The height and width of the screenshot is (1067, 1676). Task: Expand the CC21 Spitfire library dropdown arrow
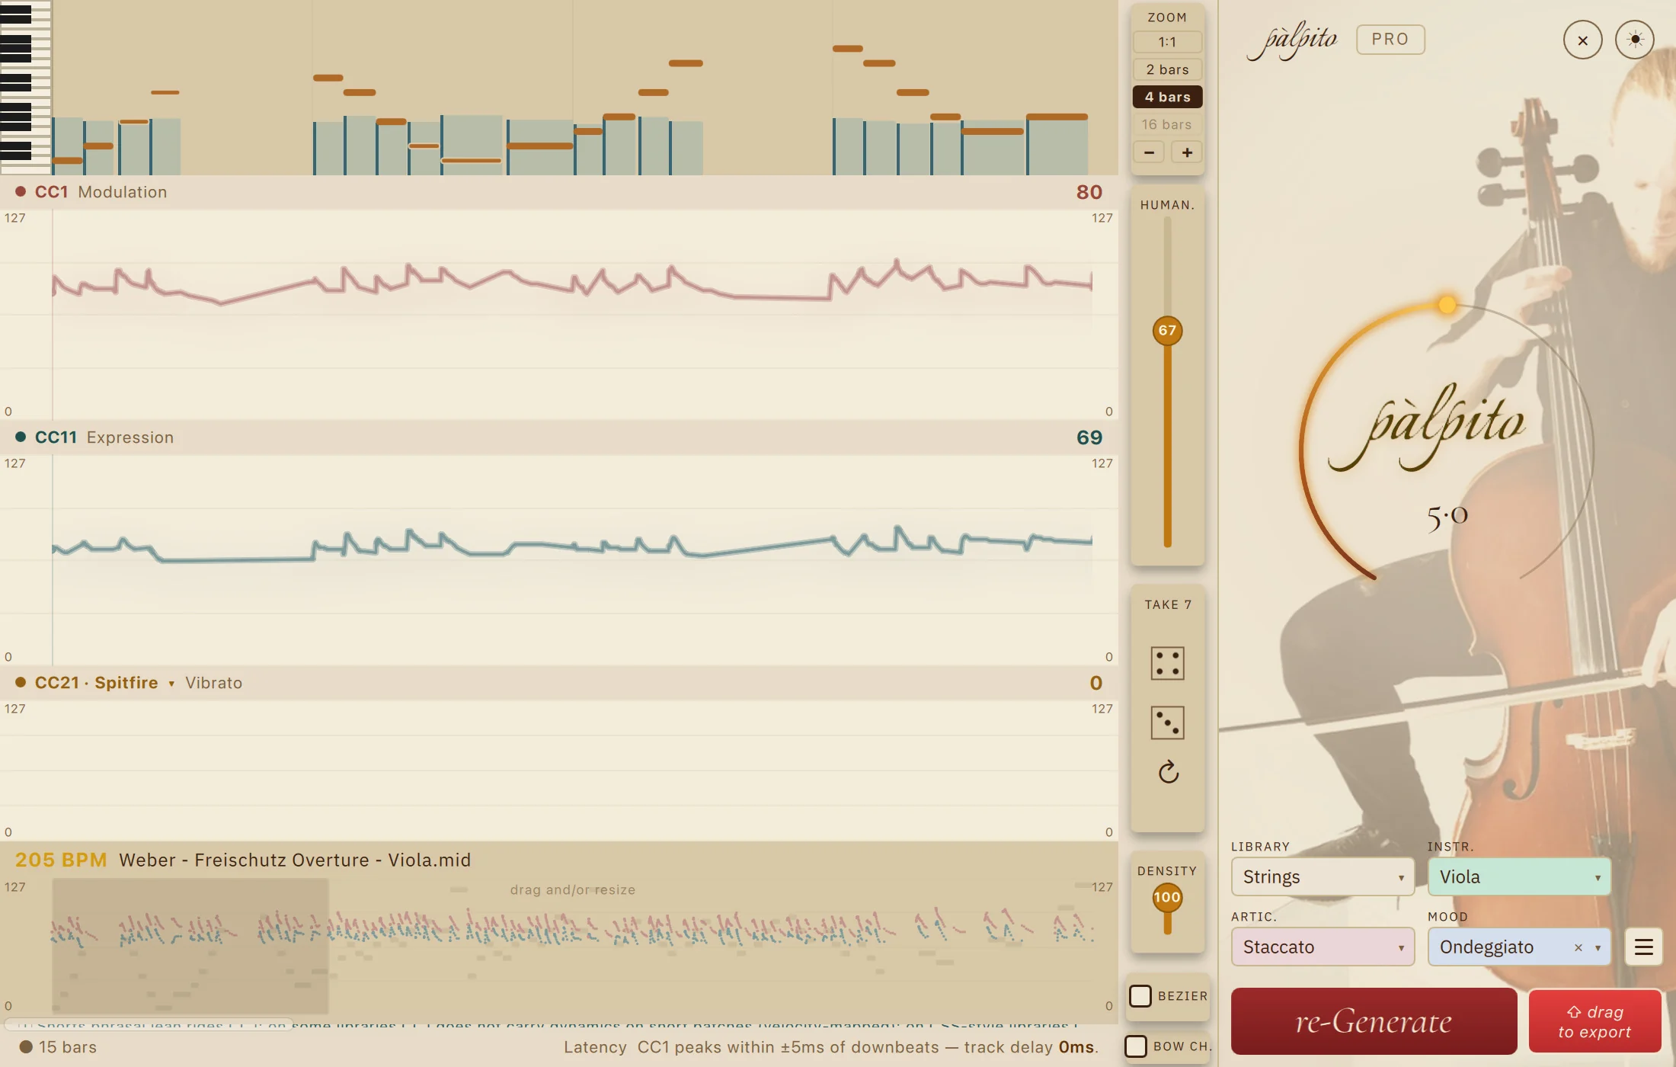click(171, 684)
